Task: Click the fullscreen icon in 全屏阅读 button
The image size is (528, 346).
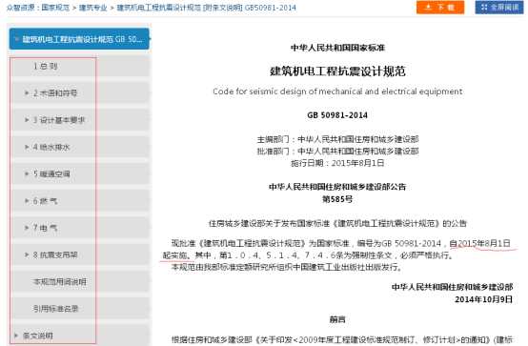Action: point(484,8)
